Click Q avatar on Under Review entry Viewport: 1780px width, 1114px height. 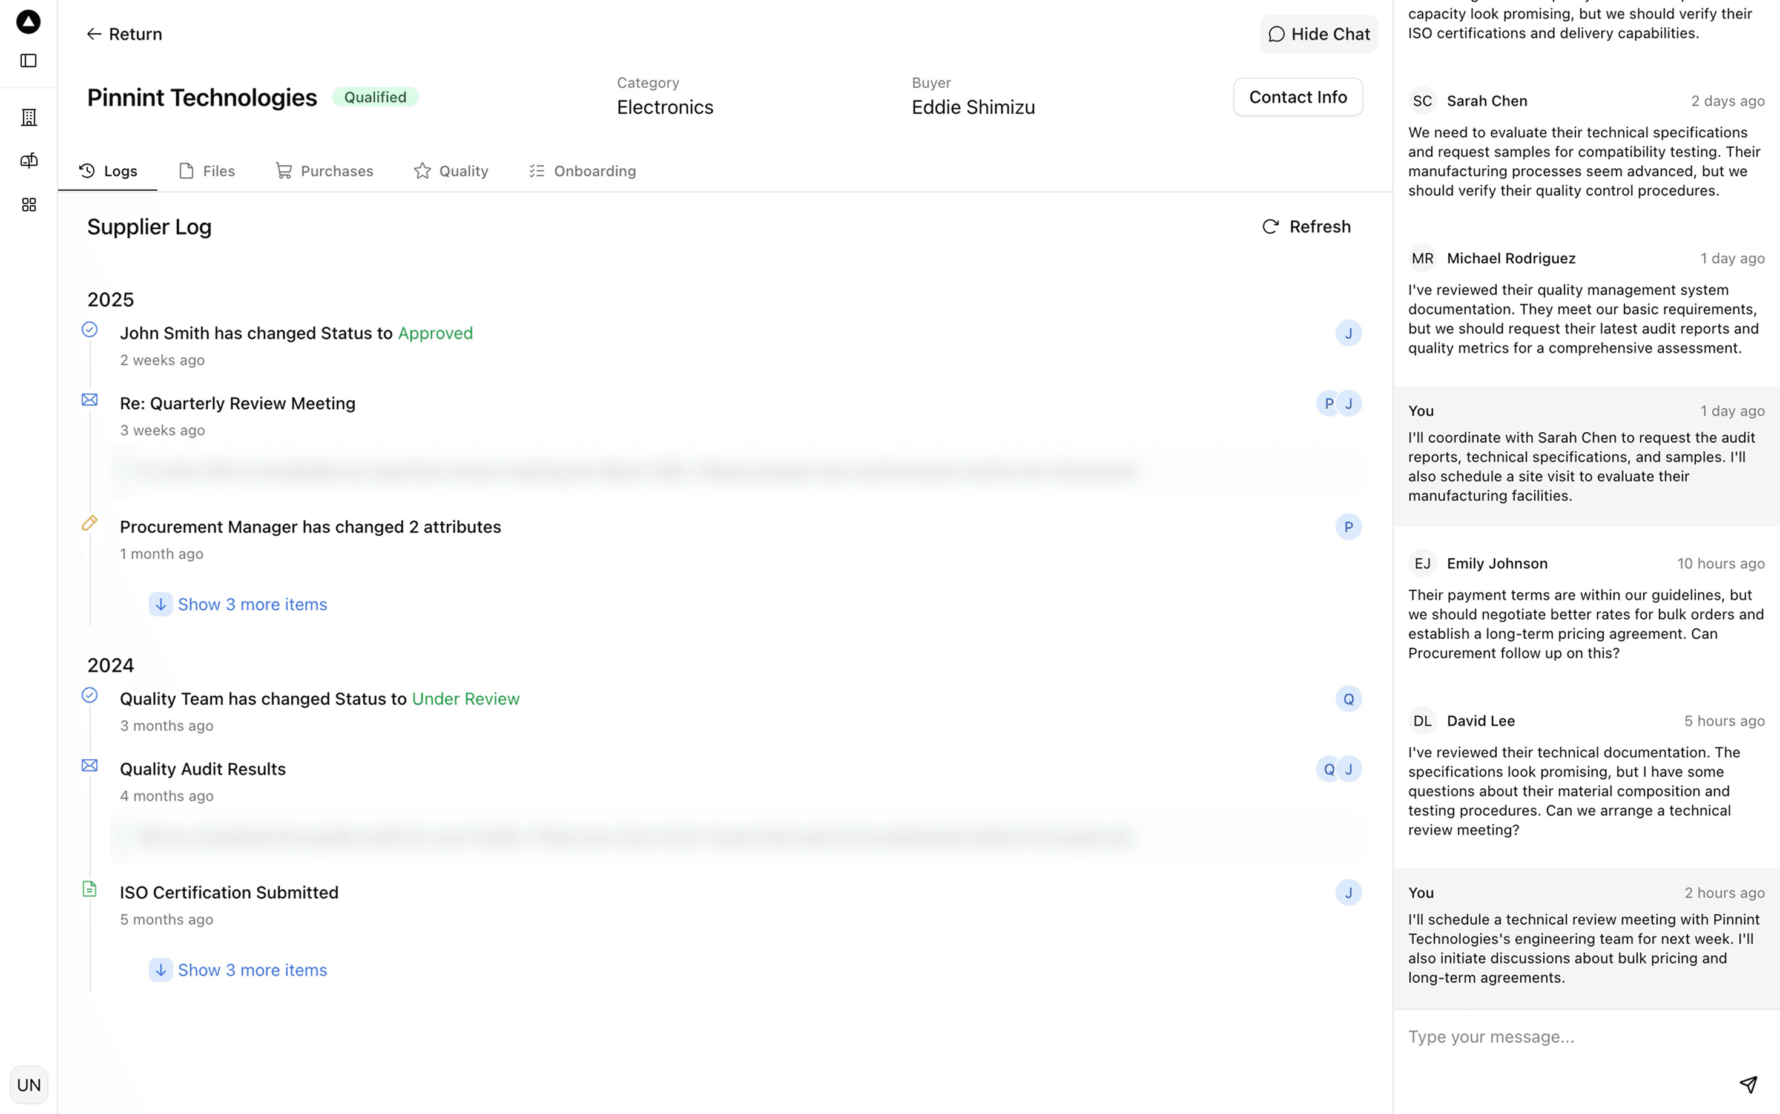[x=1348, y=699]
